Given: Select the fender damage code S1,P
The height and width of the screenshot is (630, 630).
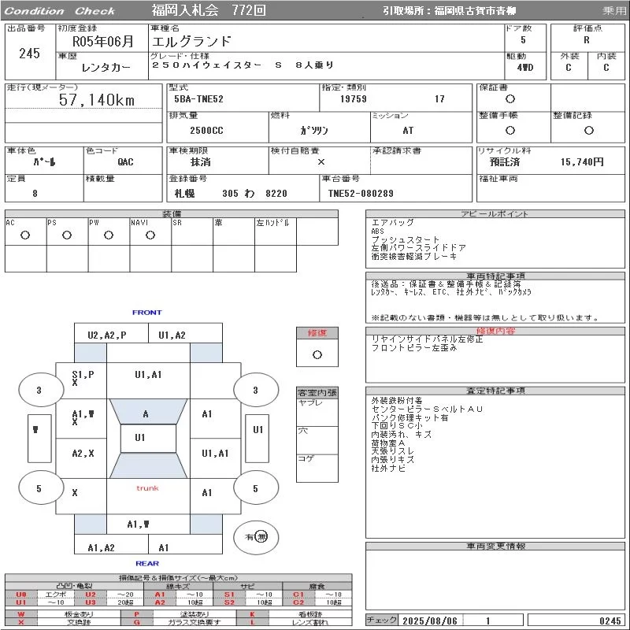Looking at the screenshot, I should [x=83, y=375].
